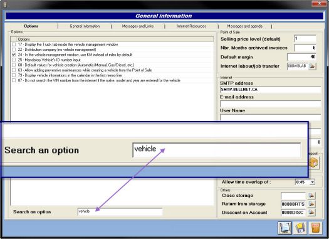Expand the Allow time overlap dropdown
Screen dimensions: 329x239
click(313, 182)
